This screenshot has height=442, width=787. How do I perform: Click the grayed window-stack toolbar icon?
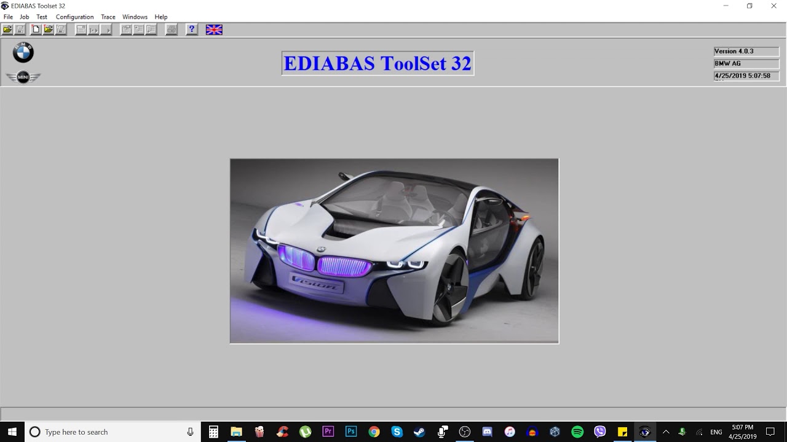coord(126,29)
